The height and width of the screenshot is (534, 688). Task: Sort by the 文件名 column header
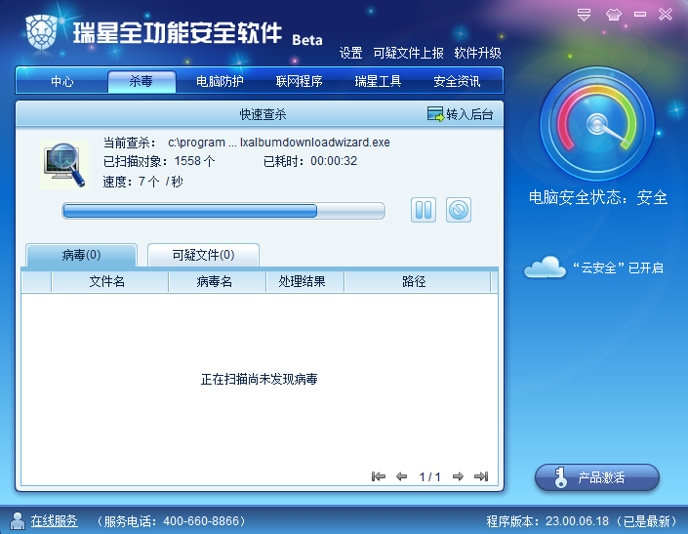[x=109, y=281]
